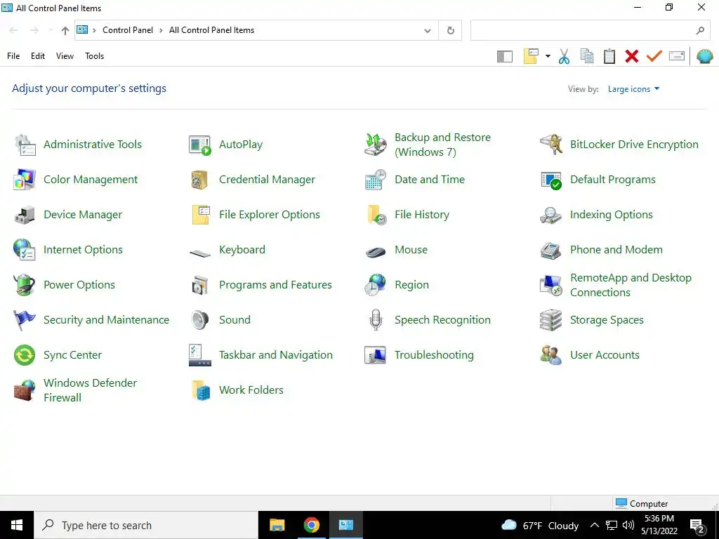Screen dimensions: 719x539
Task: Open the Mouse icon
Action: (x=376, y=252)
